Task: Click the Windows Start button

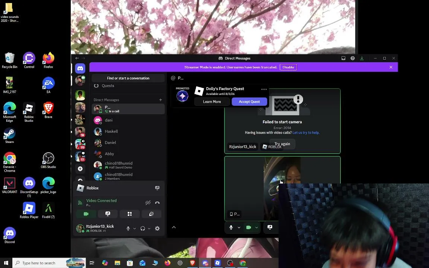Action: coord(6,263)
